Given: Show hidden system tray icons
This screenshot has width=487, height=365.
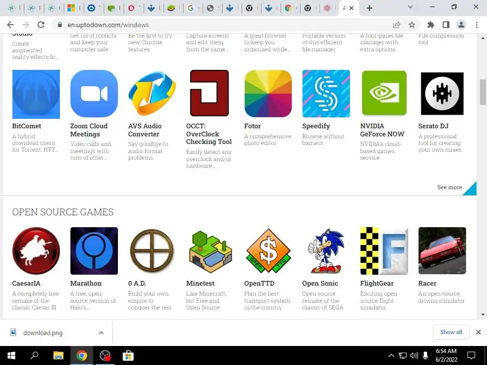Looking at the screenshot, I should point(391,355).
